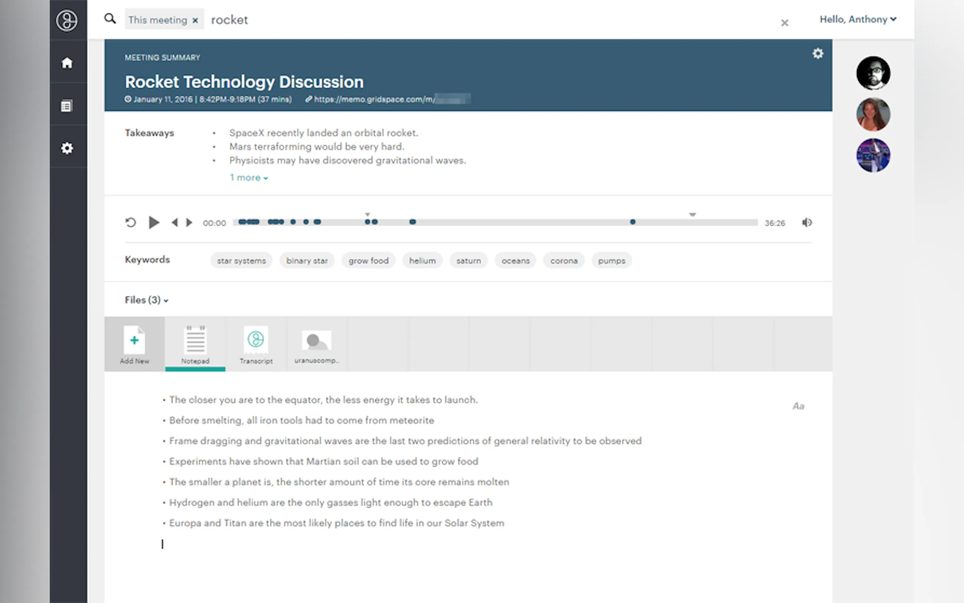Click the replay/restart audio icon
The height and width of the screenshot is (603, 964).
[131, 223]
